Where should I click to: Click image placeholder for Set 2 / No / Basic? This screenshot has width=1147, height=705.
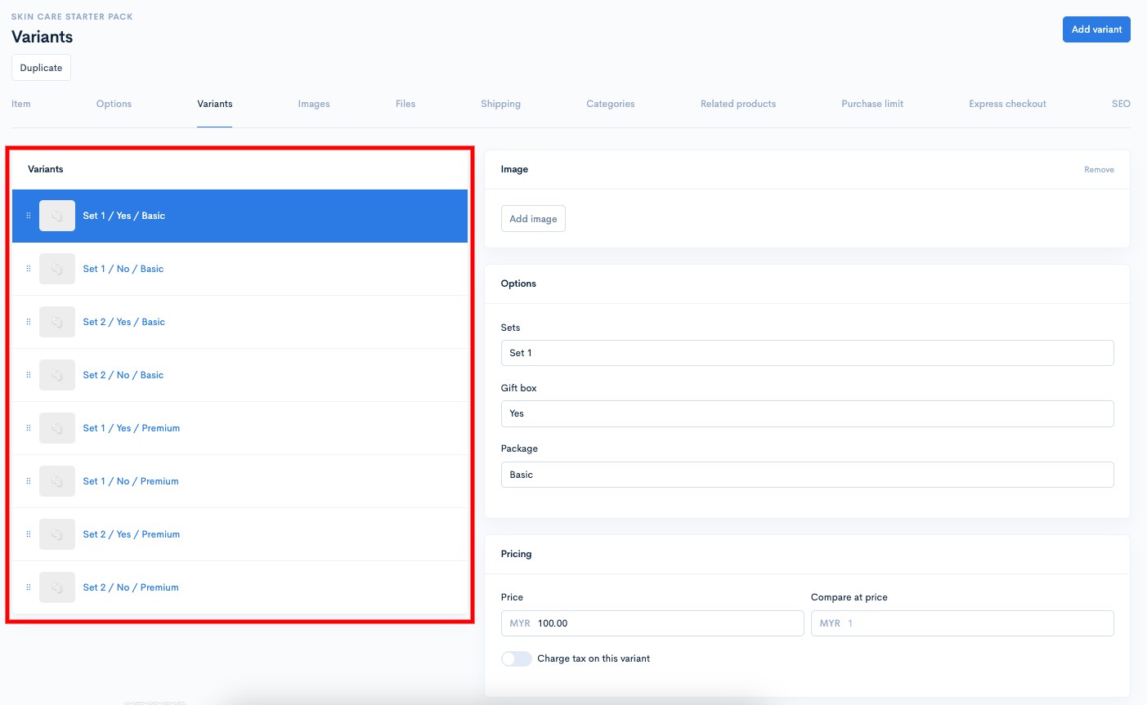57,375
